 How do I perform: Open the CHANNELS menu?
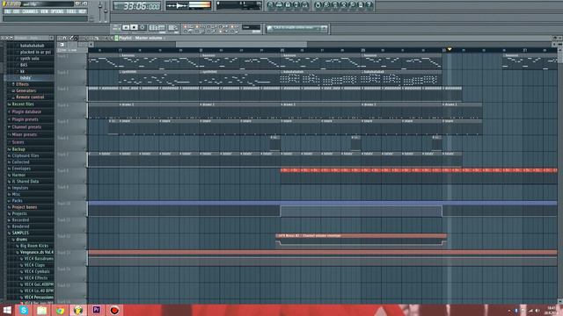[30, 11]
